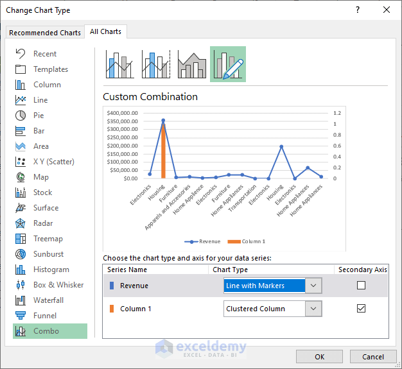402x369 pixels.
Task: Click the help question mark icon
Action: click(358, 10)
